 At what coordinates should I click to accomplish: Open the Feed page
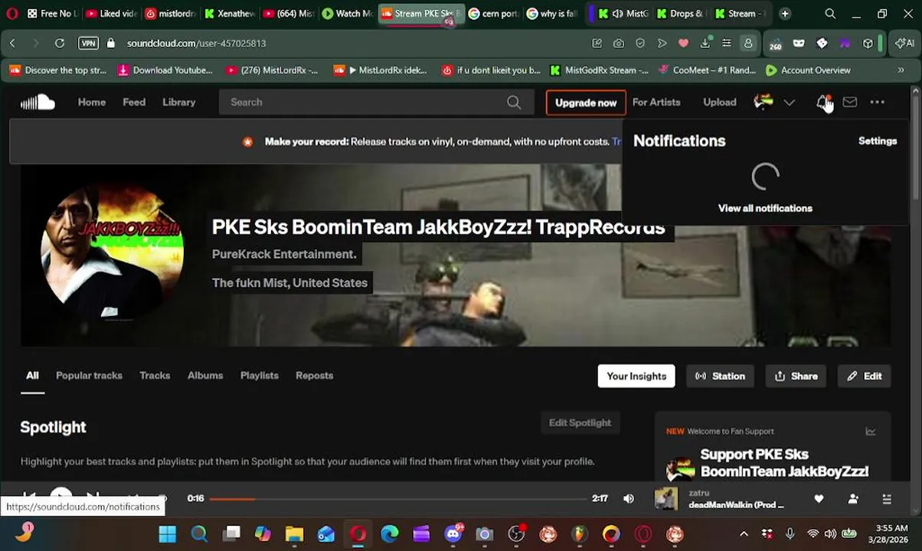tap(134, 102)
